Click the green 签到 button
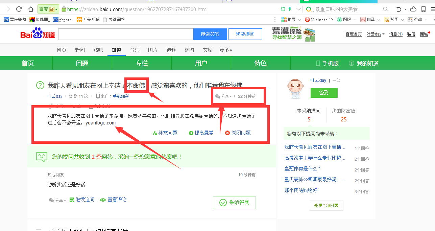 (x=324, y=93)
